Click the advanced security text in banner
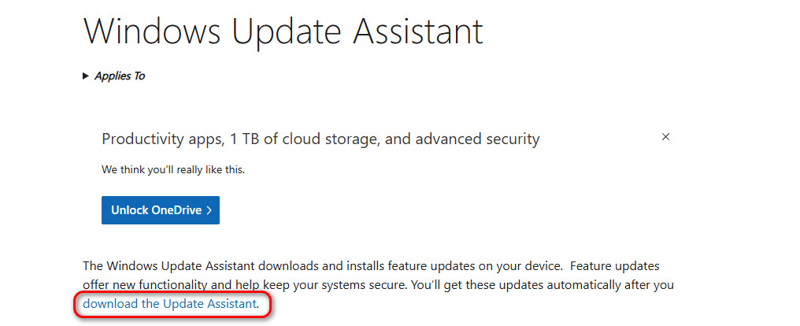Screen dimensions: 800x326 tap(481, 139)
